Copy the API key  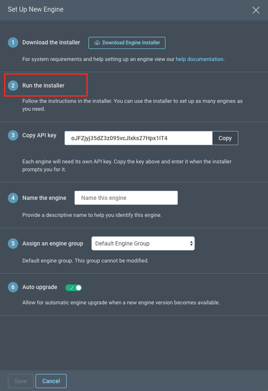coord(225,138)
